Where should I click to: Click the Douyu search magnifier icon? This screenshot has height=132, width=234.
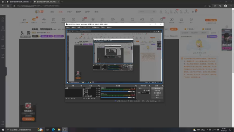coord(154,11)
